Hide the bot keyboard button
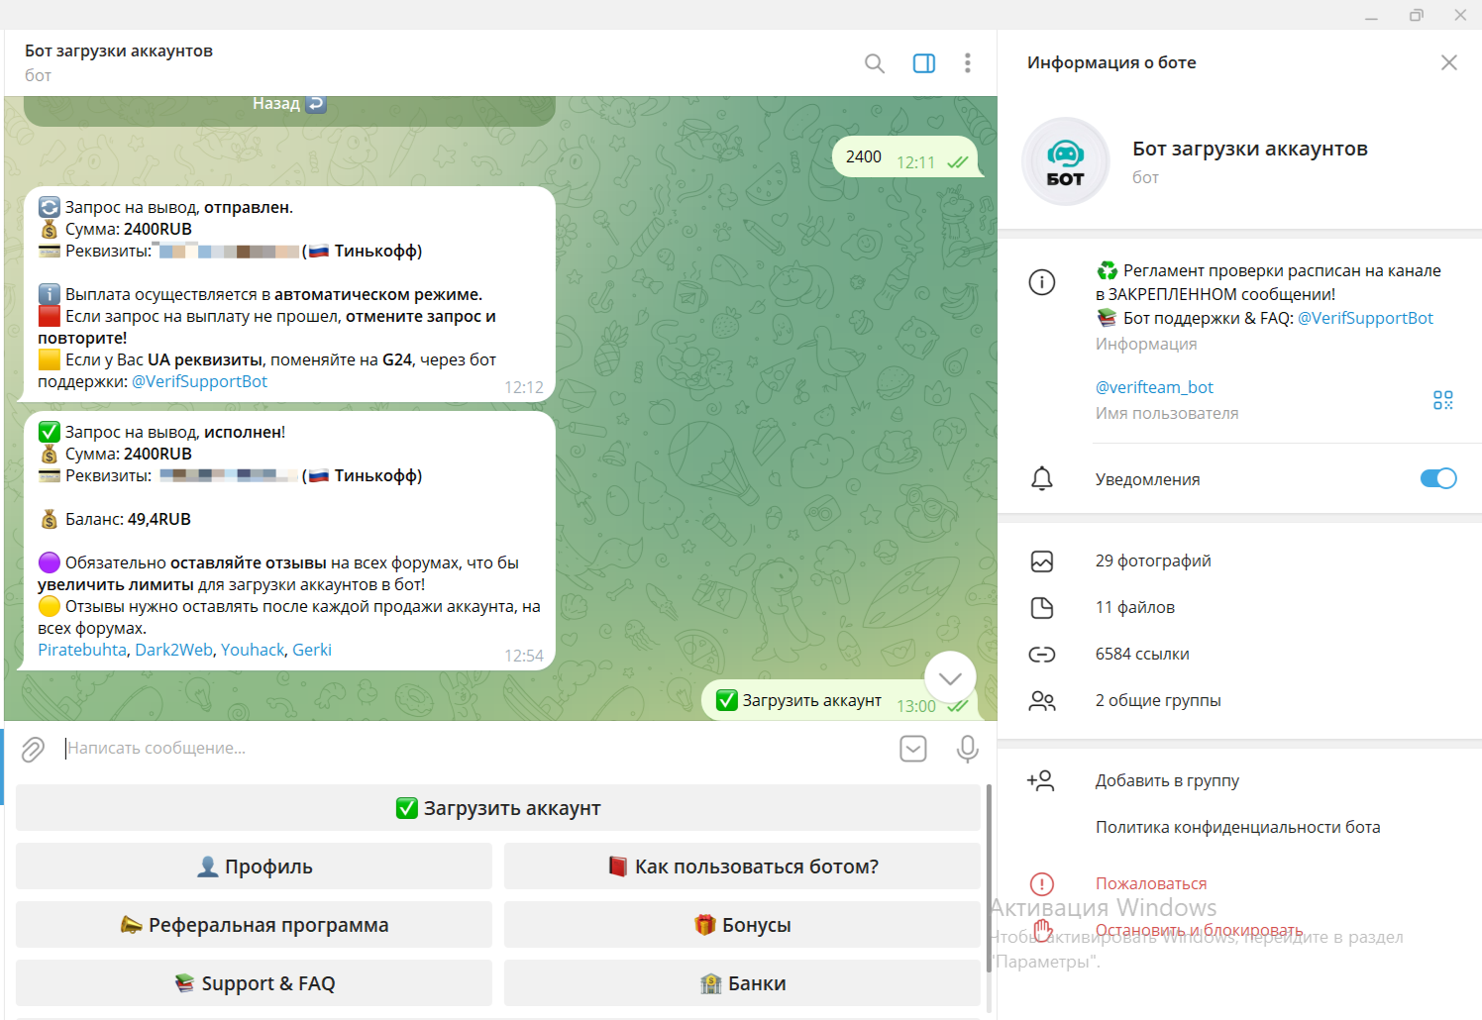The width and height of the screenshot is (1482, 1020). (x=912, y=749)
